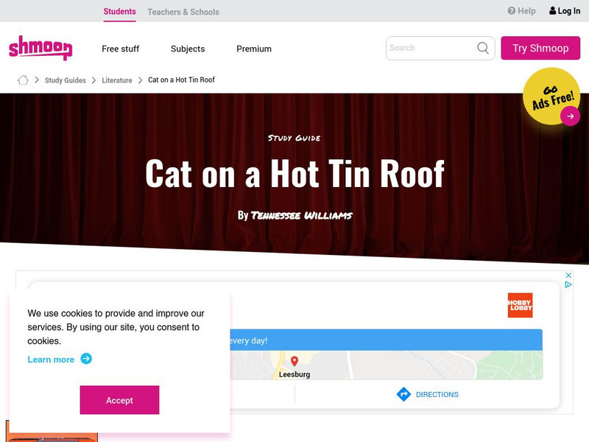Click the Learn more cookies link
589x442 pixels.
click(x=51, y=359)
